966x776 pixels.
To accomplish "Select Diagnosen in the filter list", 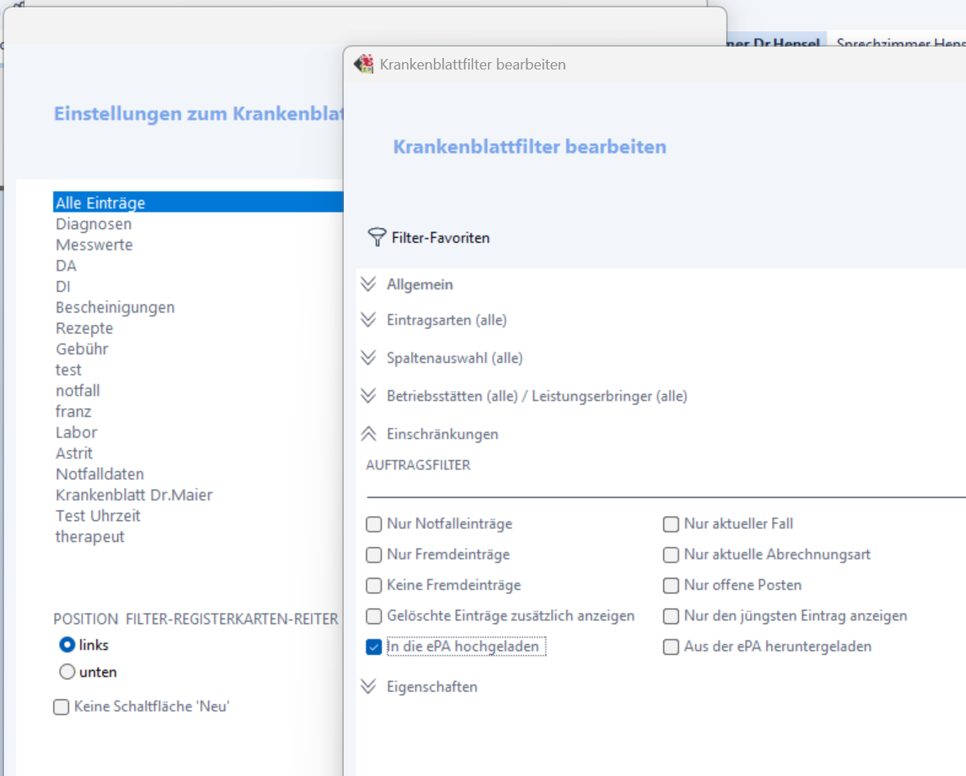I will click(93, 224).
